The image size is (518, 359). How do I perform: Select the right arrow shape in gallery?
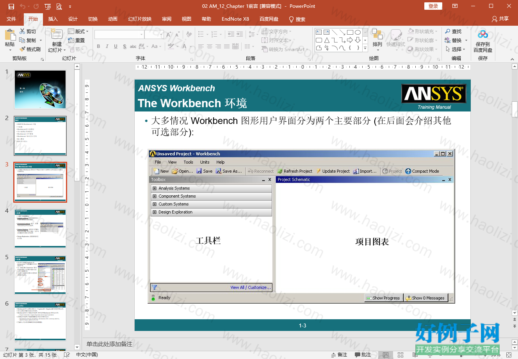(350, 40)
